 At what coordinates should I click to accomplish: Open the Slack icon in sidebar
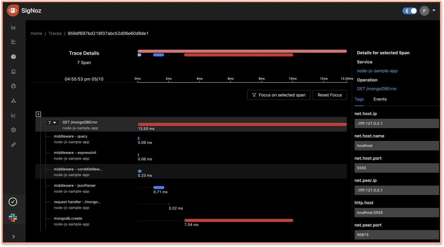13,218
